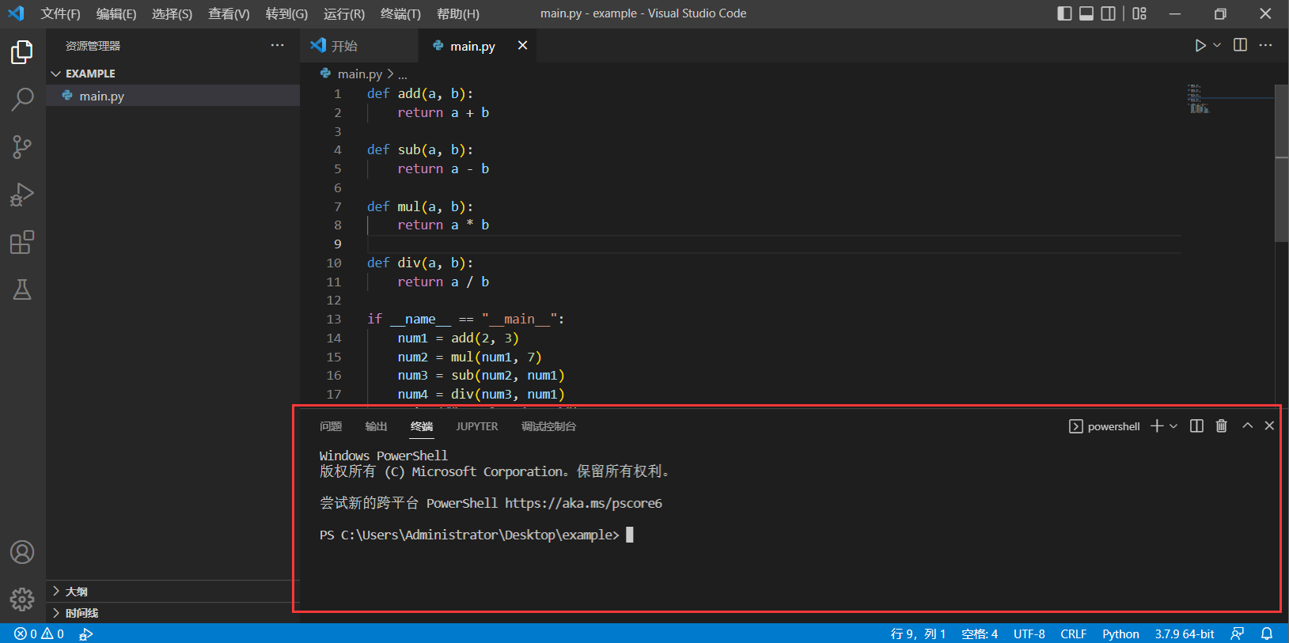The image size is (1289, 643).
Task: Open the Source Control view
Action: (x=22, y=147)
